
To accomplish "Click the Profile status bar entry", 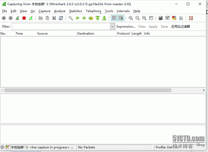I will pyautogui.click(x=167, y=147).
